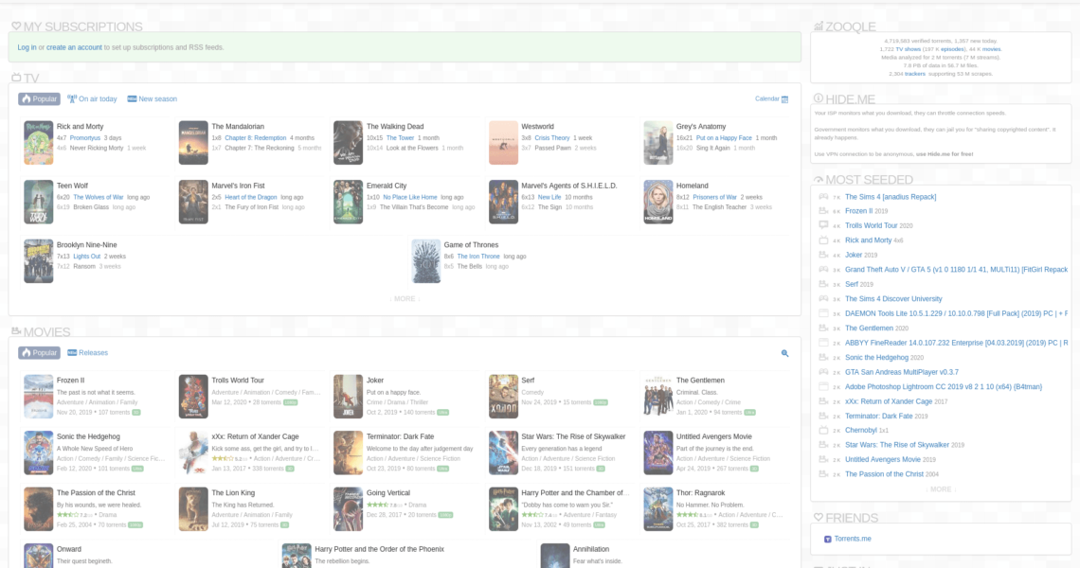Viewport: 1080px width, 568px height.
Task: Open the Frozen II movie title link
Action: pyautogui.click(x=70, y=381)
